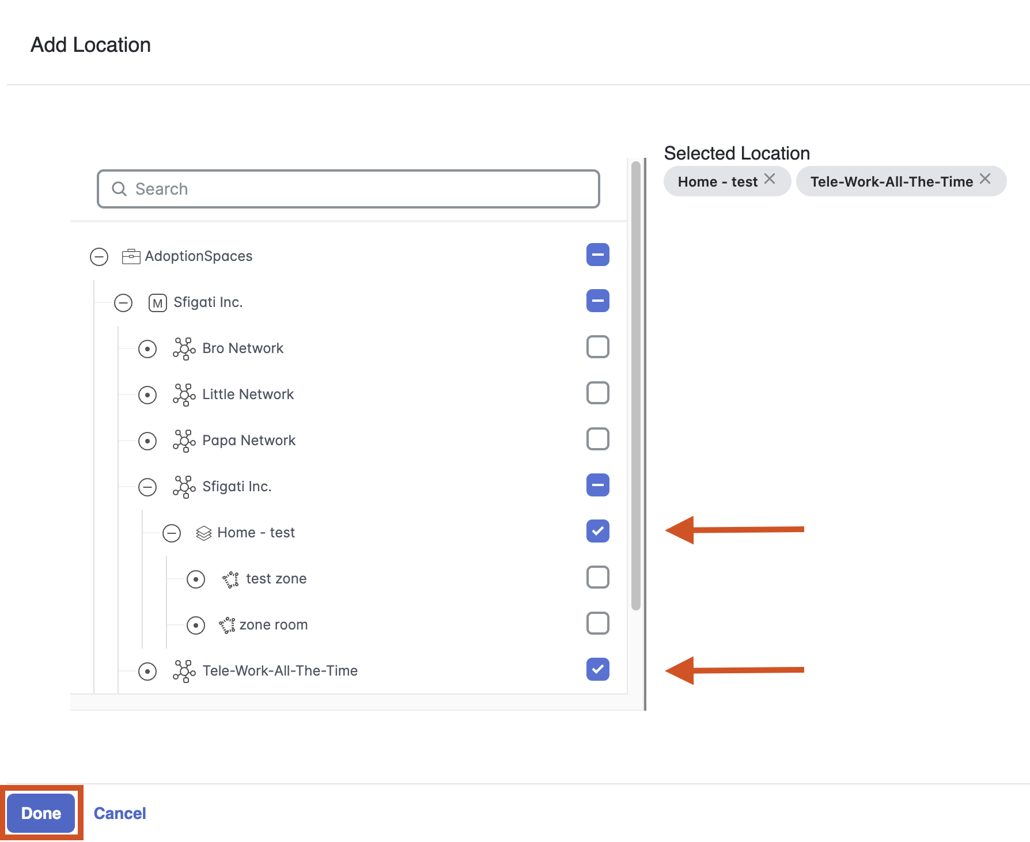Click the Home - test floor layers icon
1030x842 pixels.
203,533
